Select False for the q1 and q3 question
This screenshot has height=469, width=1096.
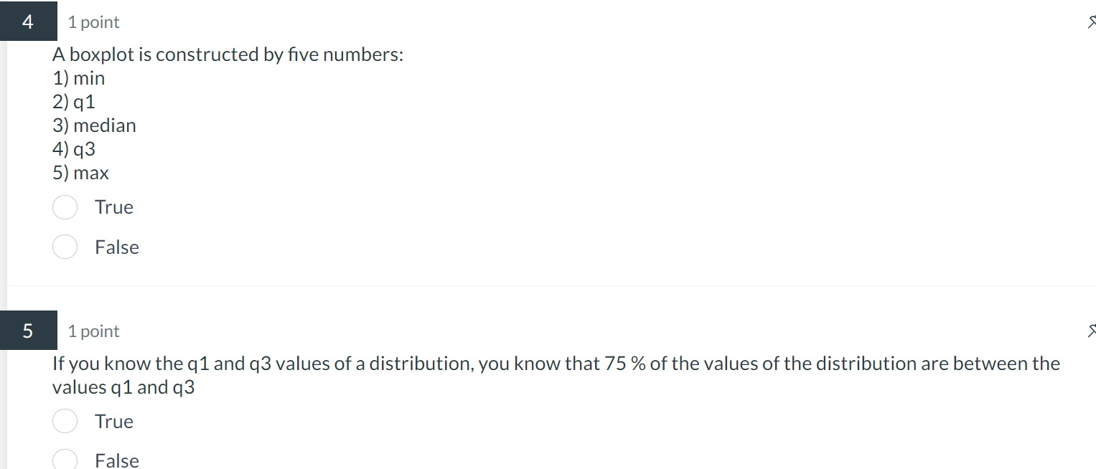pyautogui.click(x=65, y=459)
